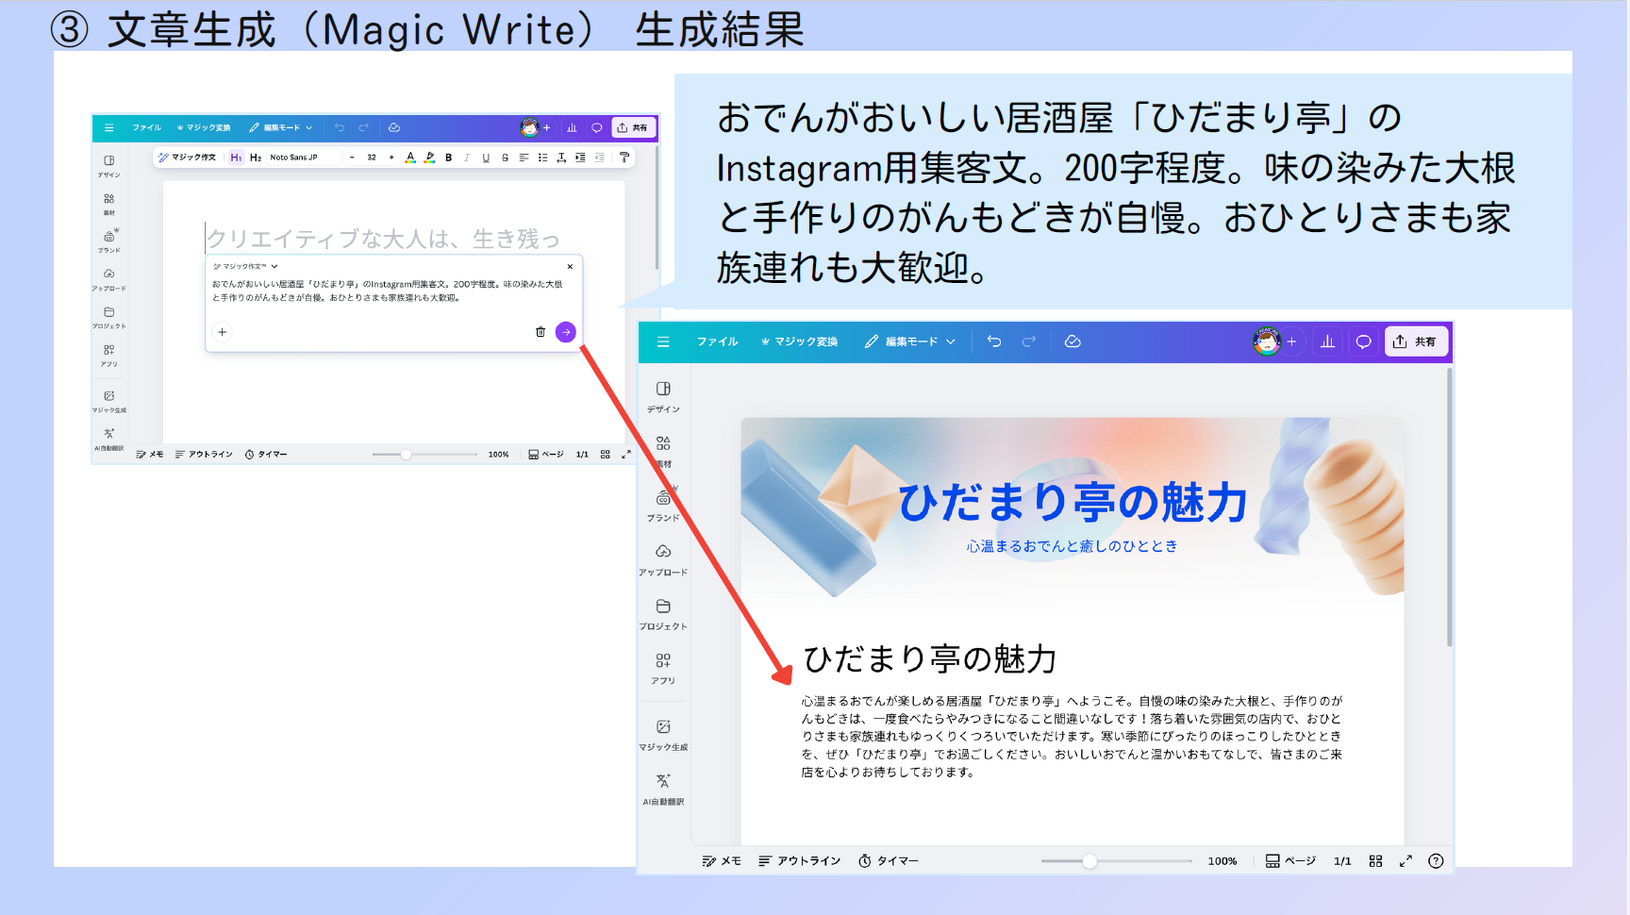Viewport: 1630px width, 915px height.
Task: Toggle the H1 heading style
Action: point(236,158)
